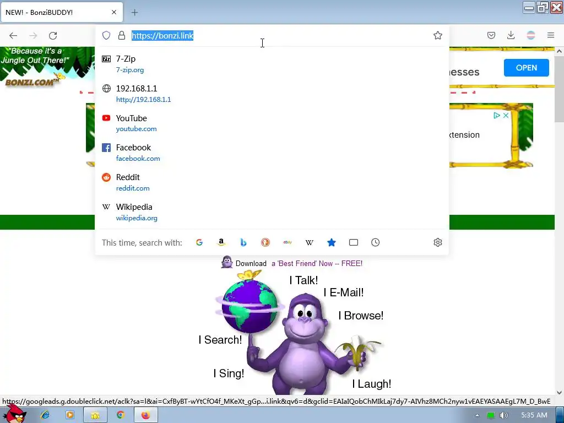The width and height of the screenshot is (564, 423).
Task: Go back to the previous page
Action: (13, 36)
